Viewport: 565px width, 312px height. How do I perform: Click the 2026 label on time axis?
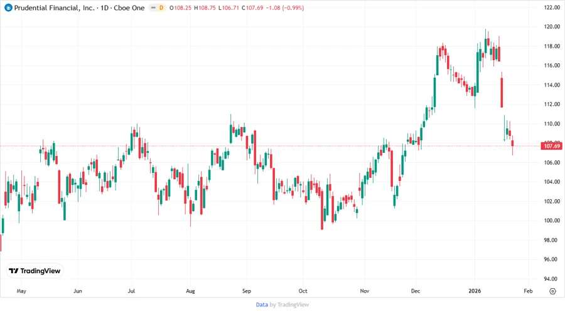coord(475,291)
